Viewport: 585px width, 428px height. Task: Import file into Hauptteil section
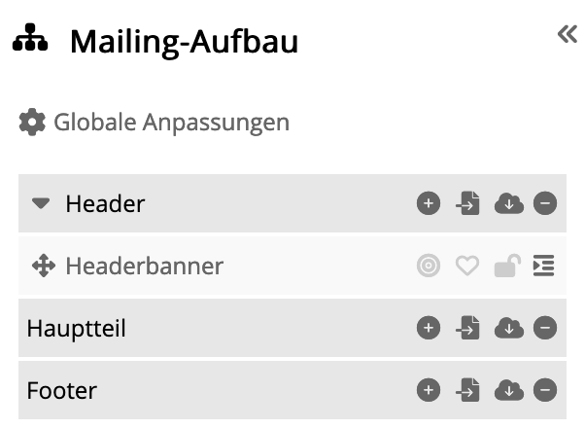467,328
